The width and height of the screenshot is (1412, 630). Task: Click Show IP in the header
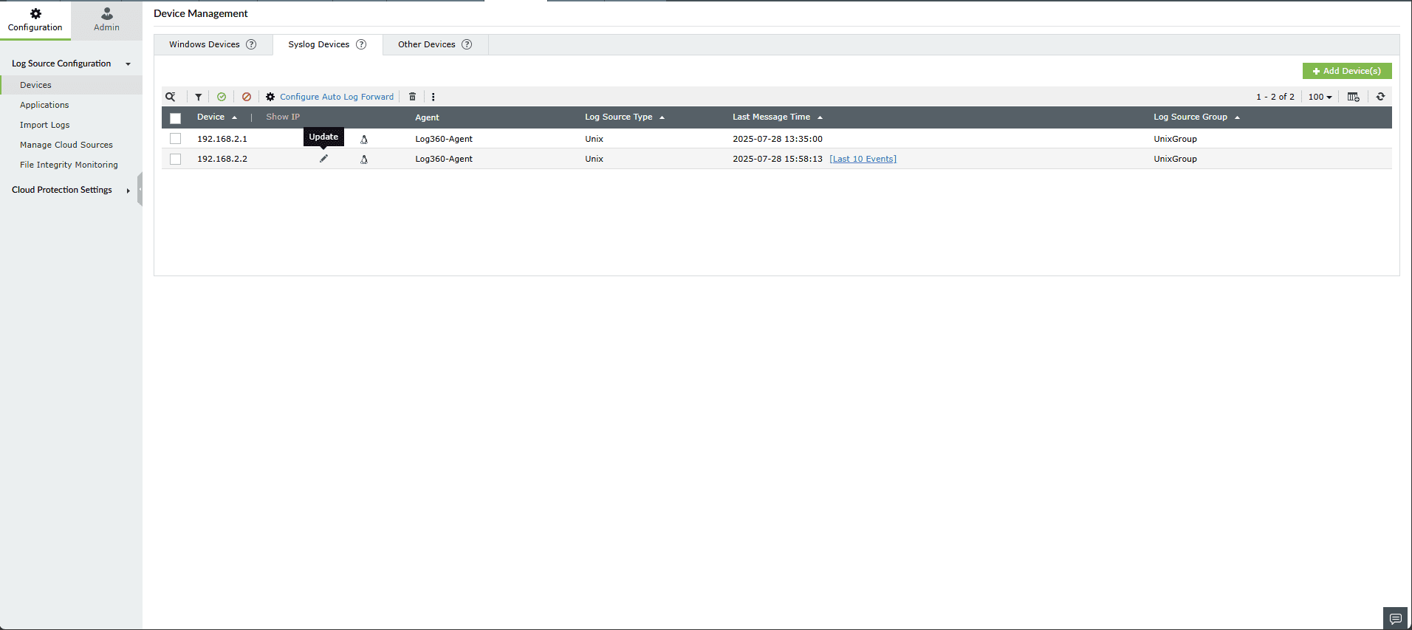click(283, 117)
